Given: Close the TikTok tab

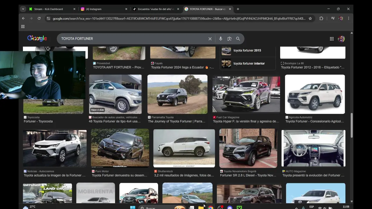Looking at the screenshot, I should [x=178, y=9].
